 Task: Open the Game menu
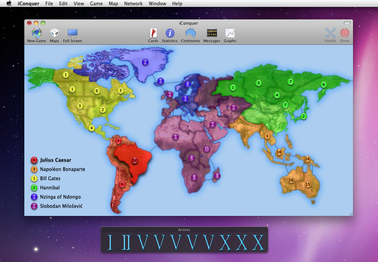[96, 4]
